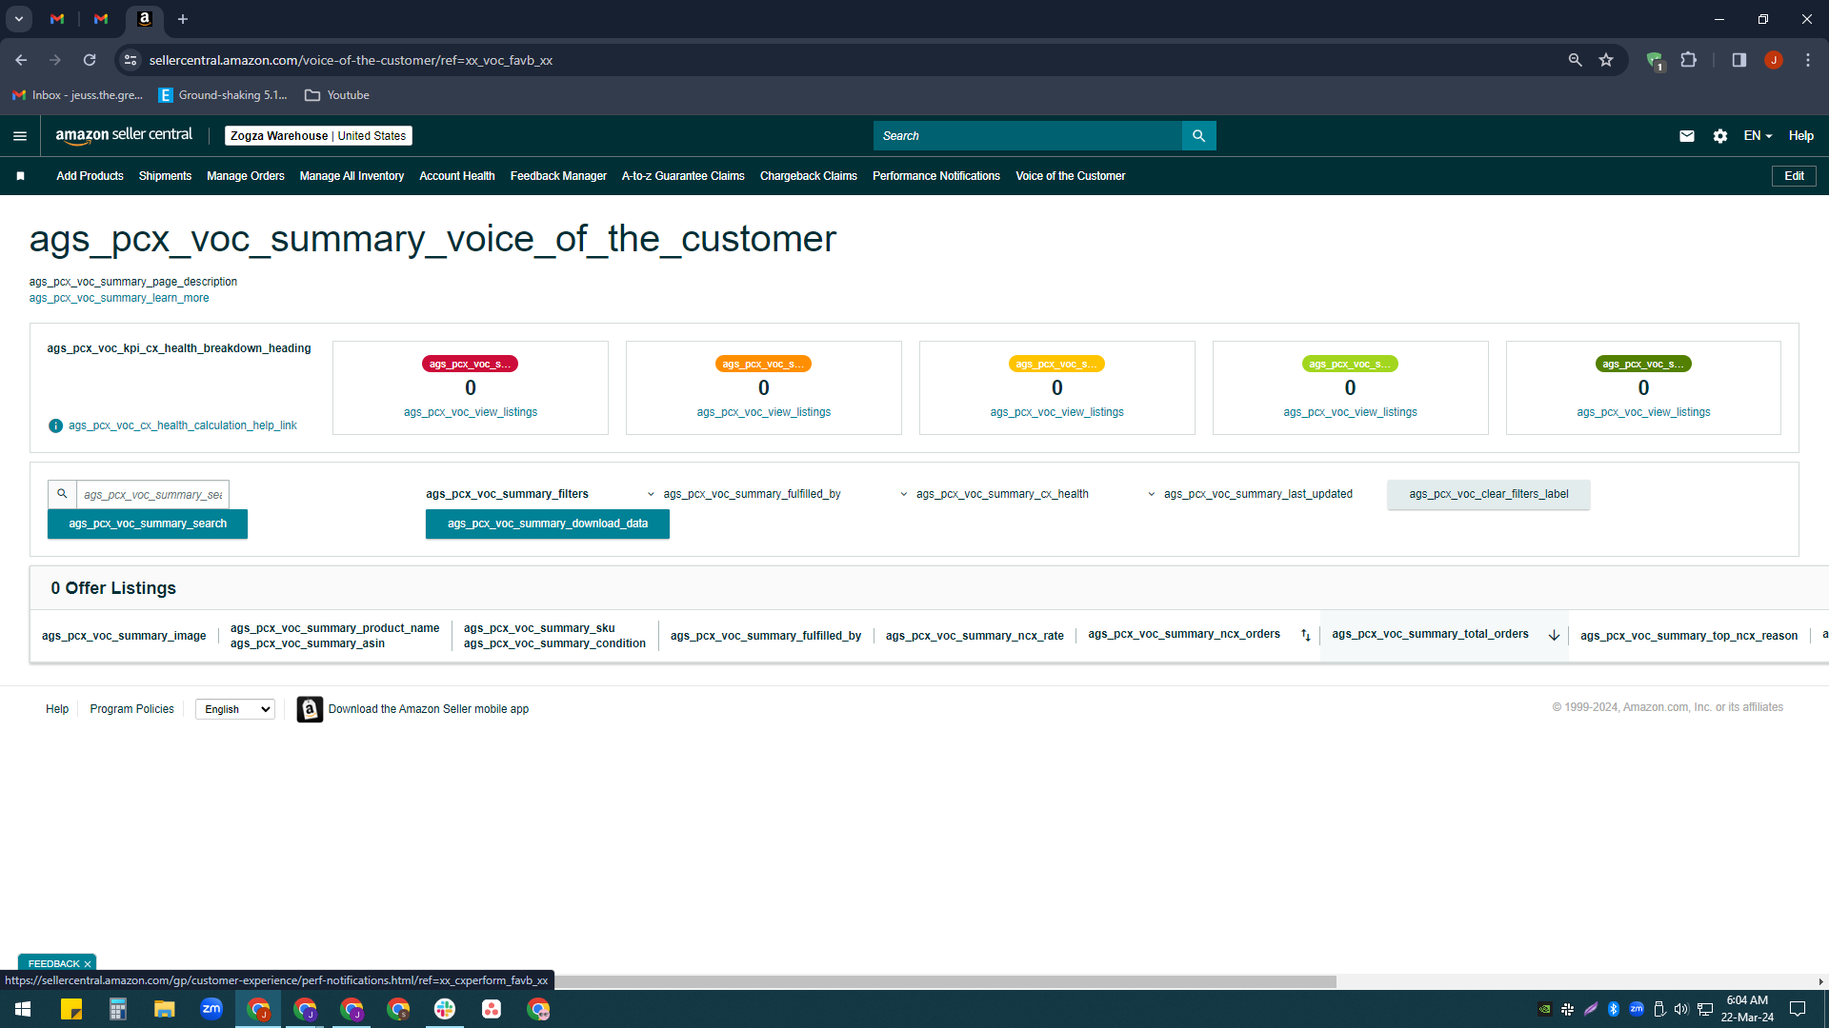Click the Seller Central search field

[x=1028, y=136]
